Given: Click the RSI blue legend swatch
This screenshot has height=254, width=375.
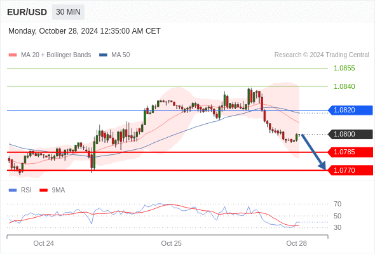Looking at the screenshot, I should tap(13, 190).
